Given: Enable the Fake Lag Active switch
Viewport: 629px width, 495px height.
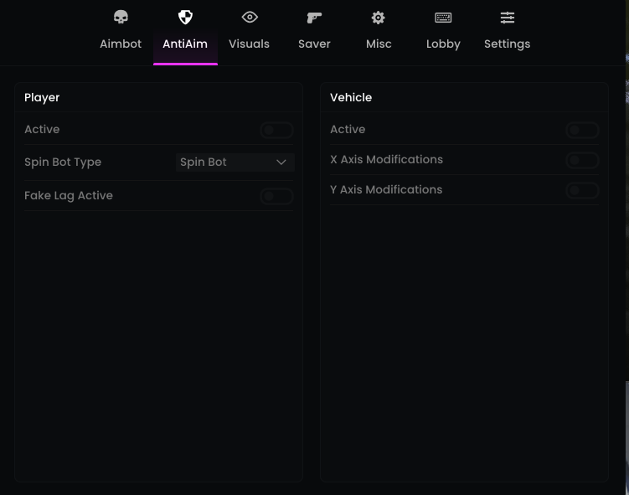Looking at the screenshot, I should pyautogui.click(x=276, y=196).
